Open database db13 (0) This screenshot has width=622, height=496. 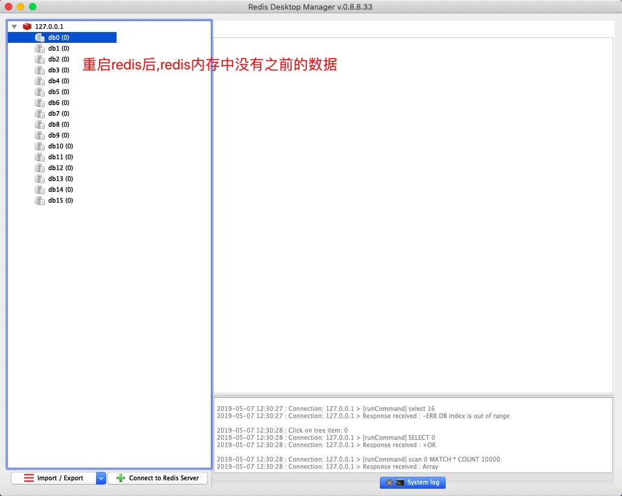[x=61, y=179]
